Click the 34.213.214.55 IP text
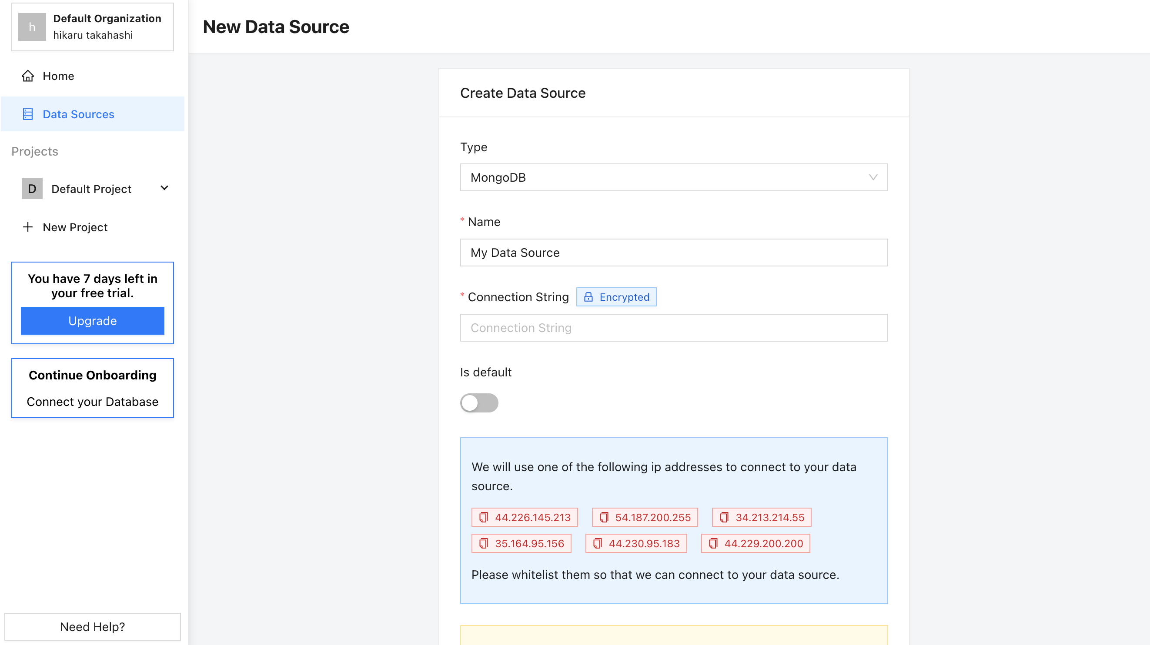The image size is (1150, 645). click(x=770, y=517)
